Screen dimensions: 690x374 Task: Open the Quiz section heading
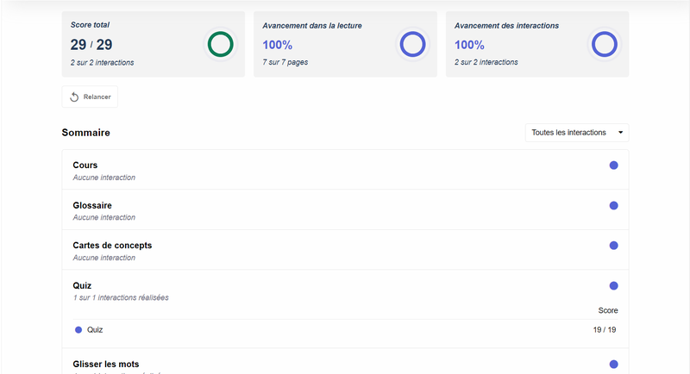click(82, 285)
